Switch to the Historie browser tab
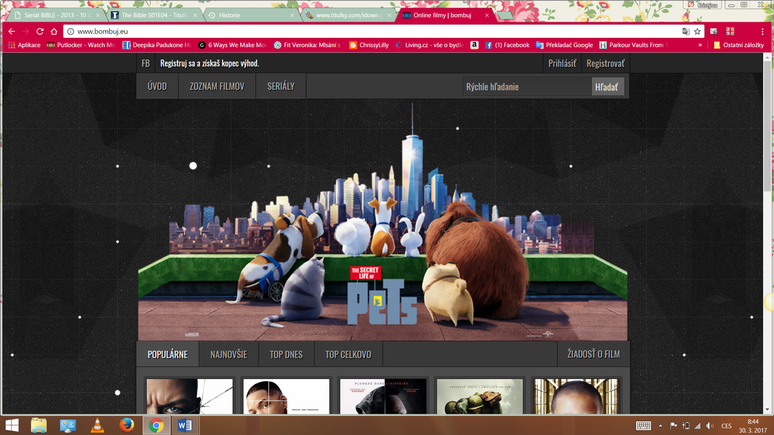The height and width of the screenshot is (435, 774). pos(247,15)
